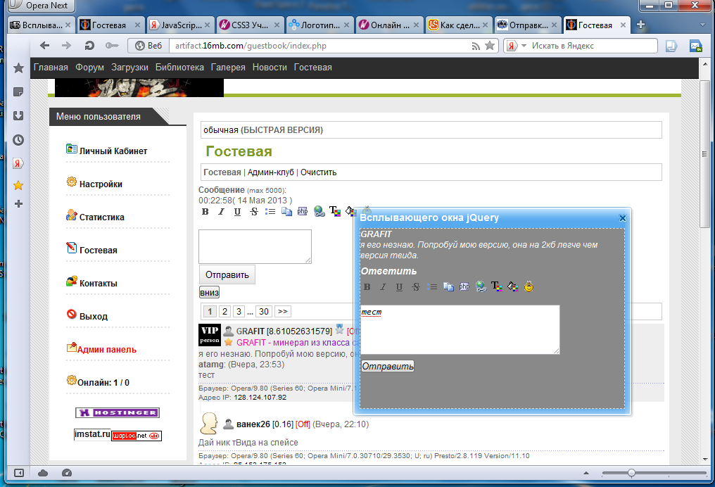Insert PHP tag in popup reply toolbar
This screenshot has width=715, height=487.
(464, 286)
